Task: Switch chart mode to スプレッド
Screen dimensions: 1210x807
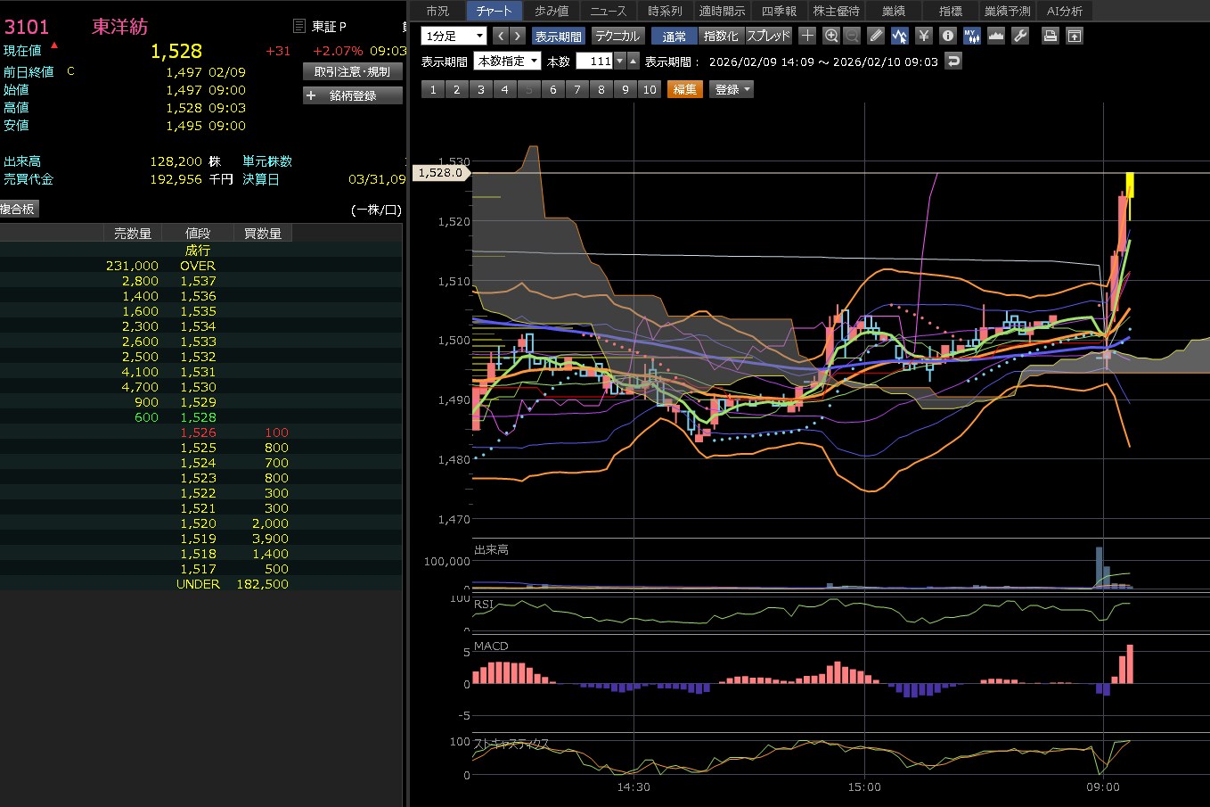Action: [768, 36]
